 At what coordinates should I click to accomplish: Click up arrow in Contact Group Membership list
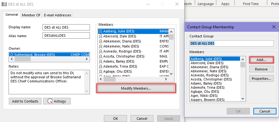click(243, 59)
